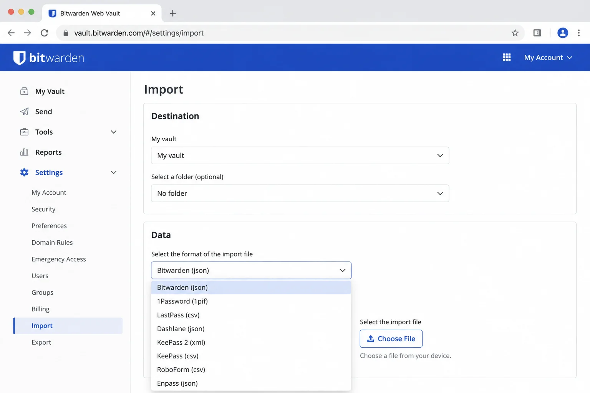Select Dashlane (json) format
The image size is (590, 393).
tap(251, 329)
